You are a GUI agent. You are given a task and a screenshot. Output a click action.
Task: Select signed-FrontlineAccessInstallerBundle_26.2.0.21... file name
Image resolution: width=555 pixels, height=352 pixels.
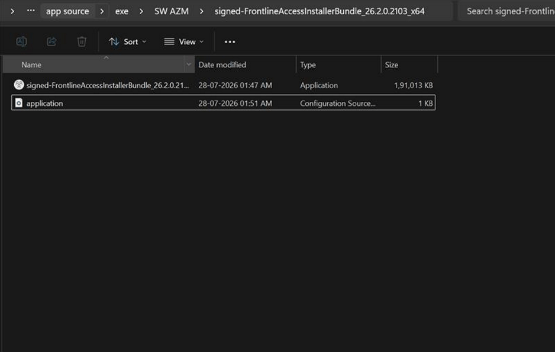click(x=108, y=85)
